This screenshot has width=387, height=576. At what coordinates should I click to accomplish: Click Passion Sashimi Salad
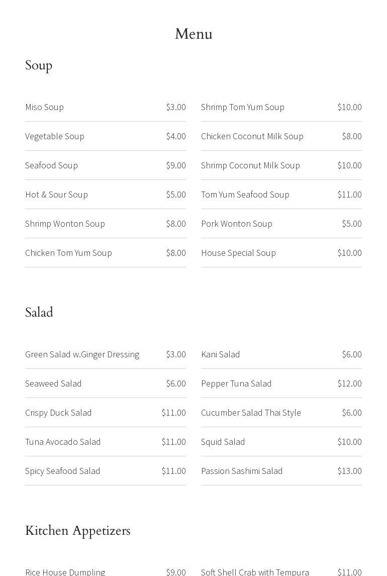(242, 471)
